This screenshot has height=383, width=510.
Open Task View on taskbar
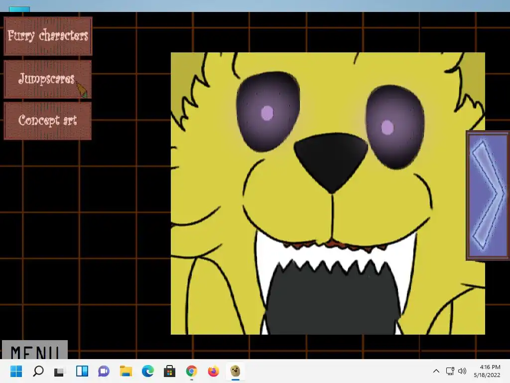tap(60, 371)
